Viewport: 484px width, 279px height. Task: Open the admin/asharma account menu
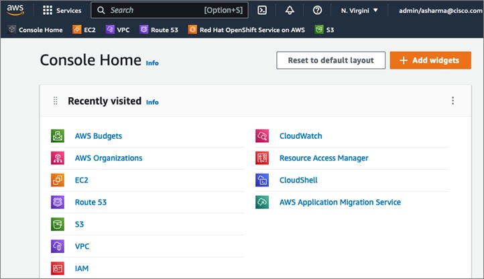tap(440, 11)
